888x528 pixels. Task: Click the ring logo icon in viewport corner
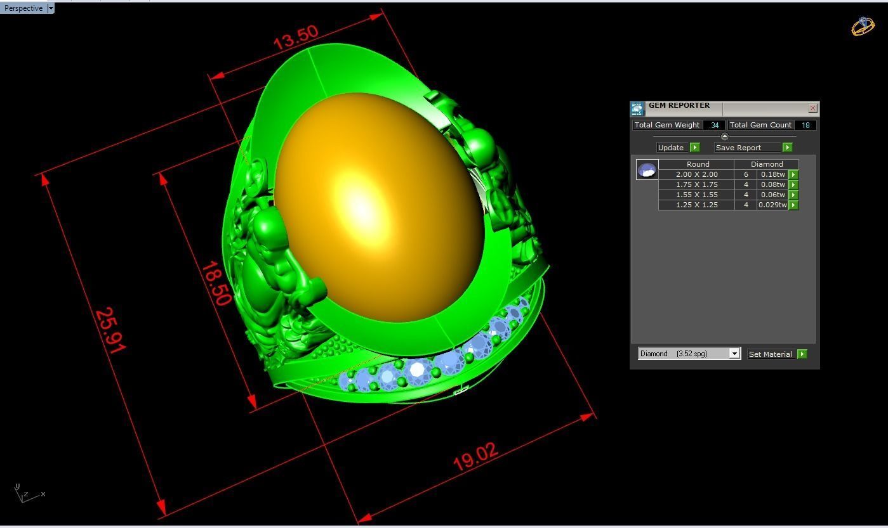tap(863, 26)
